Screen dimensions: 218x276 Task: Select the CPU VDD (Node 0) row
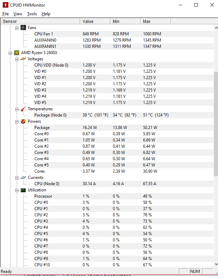(124, 65)
